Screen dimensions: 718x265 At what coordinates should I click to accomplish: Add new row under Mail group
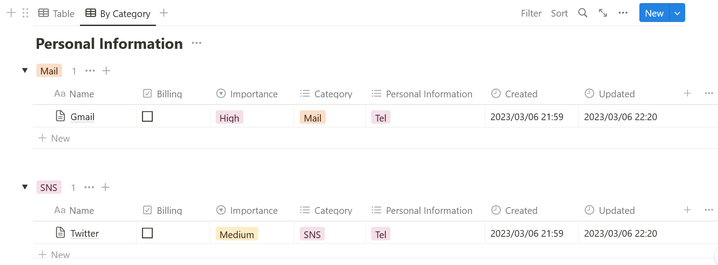coord(54,138)
